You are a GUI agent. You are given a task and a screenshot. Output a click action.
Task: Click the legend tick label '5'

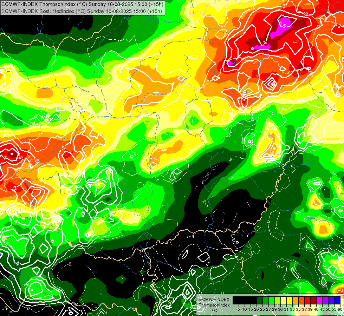[239, 309]
